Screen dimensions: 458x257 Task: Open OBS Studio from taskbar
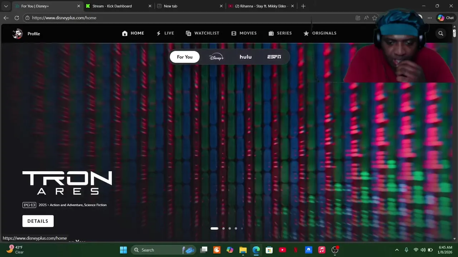(335, 250)
